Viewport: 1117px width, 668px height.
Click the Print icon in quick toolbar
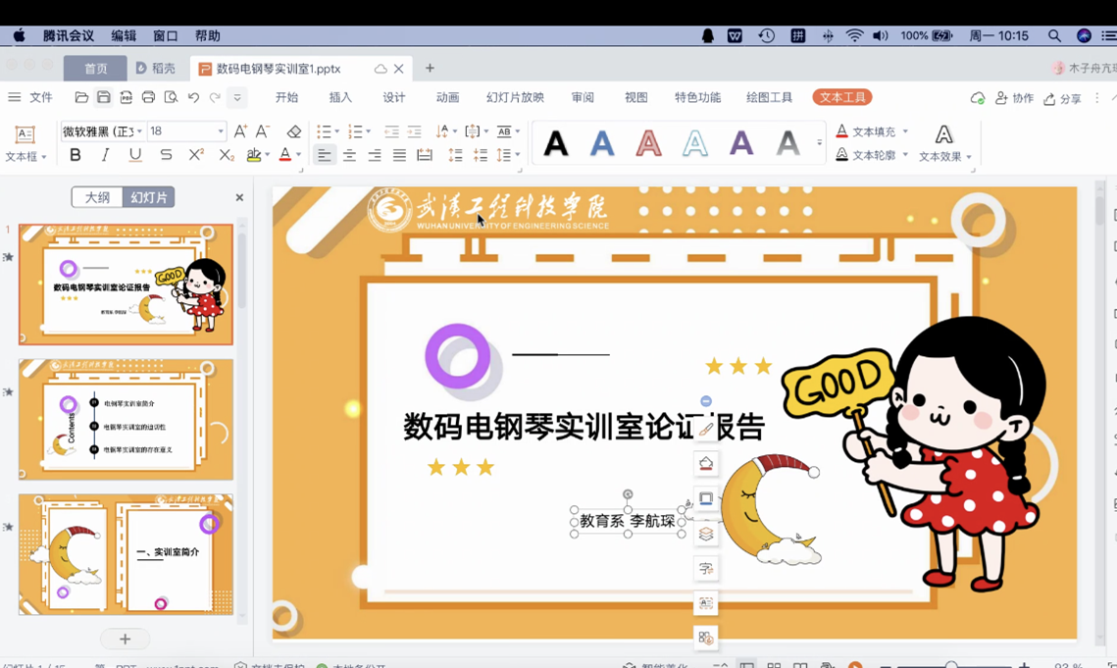tap(148, 98)
